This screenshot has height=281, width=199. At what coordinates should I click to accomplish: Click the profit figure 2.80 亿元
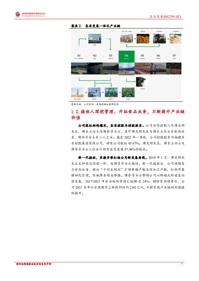click(x=137, y=187)
